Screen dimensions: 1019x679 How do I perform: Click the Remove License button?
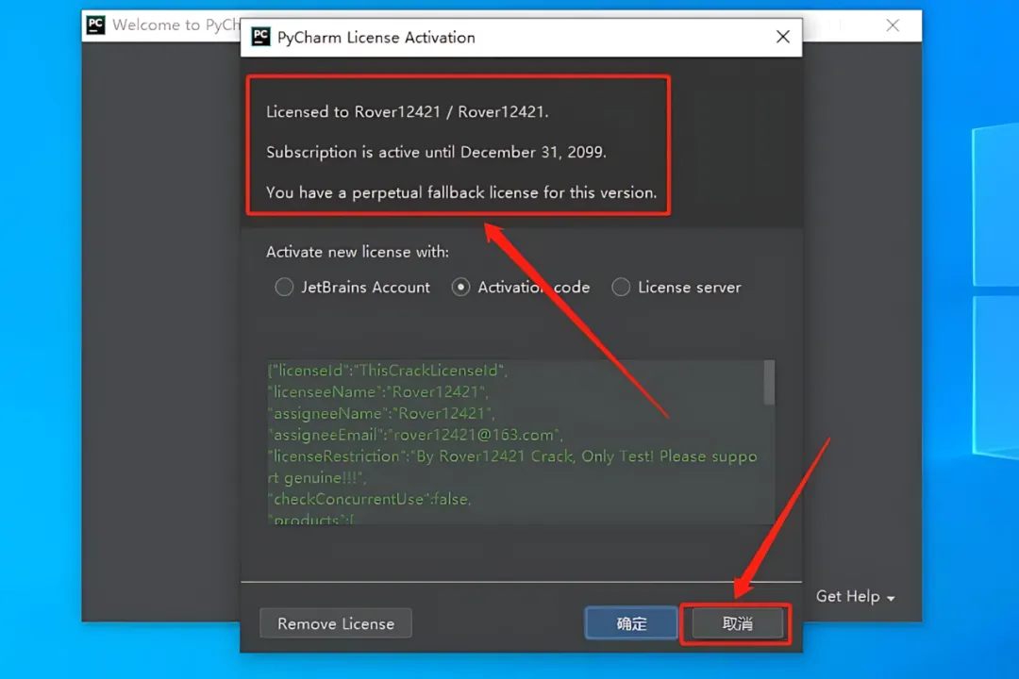tap(336, 623)
